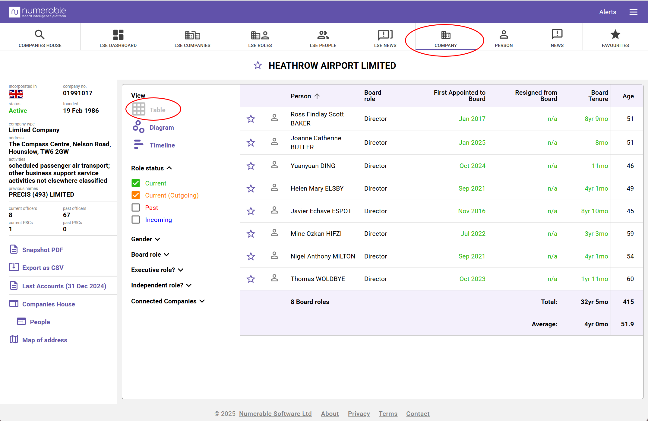Click Export as CSV link
Screen dimensions: 648x421
point(43,268)
